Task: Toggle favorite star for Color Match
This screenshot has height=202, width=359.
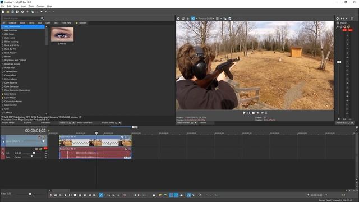Action: (x=3, y=98)
